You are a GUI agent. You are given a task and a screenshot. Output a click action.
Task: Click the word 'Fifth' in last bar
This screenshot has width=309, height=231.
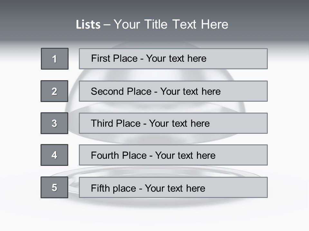(x=100, y=188)
